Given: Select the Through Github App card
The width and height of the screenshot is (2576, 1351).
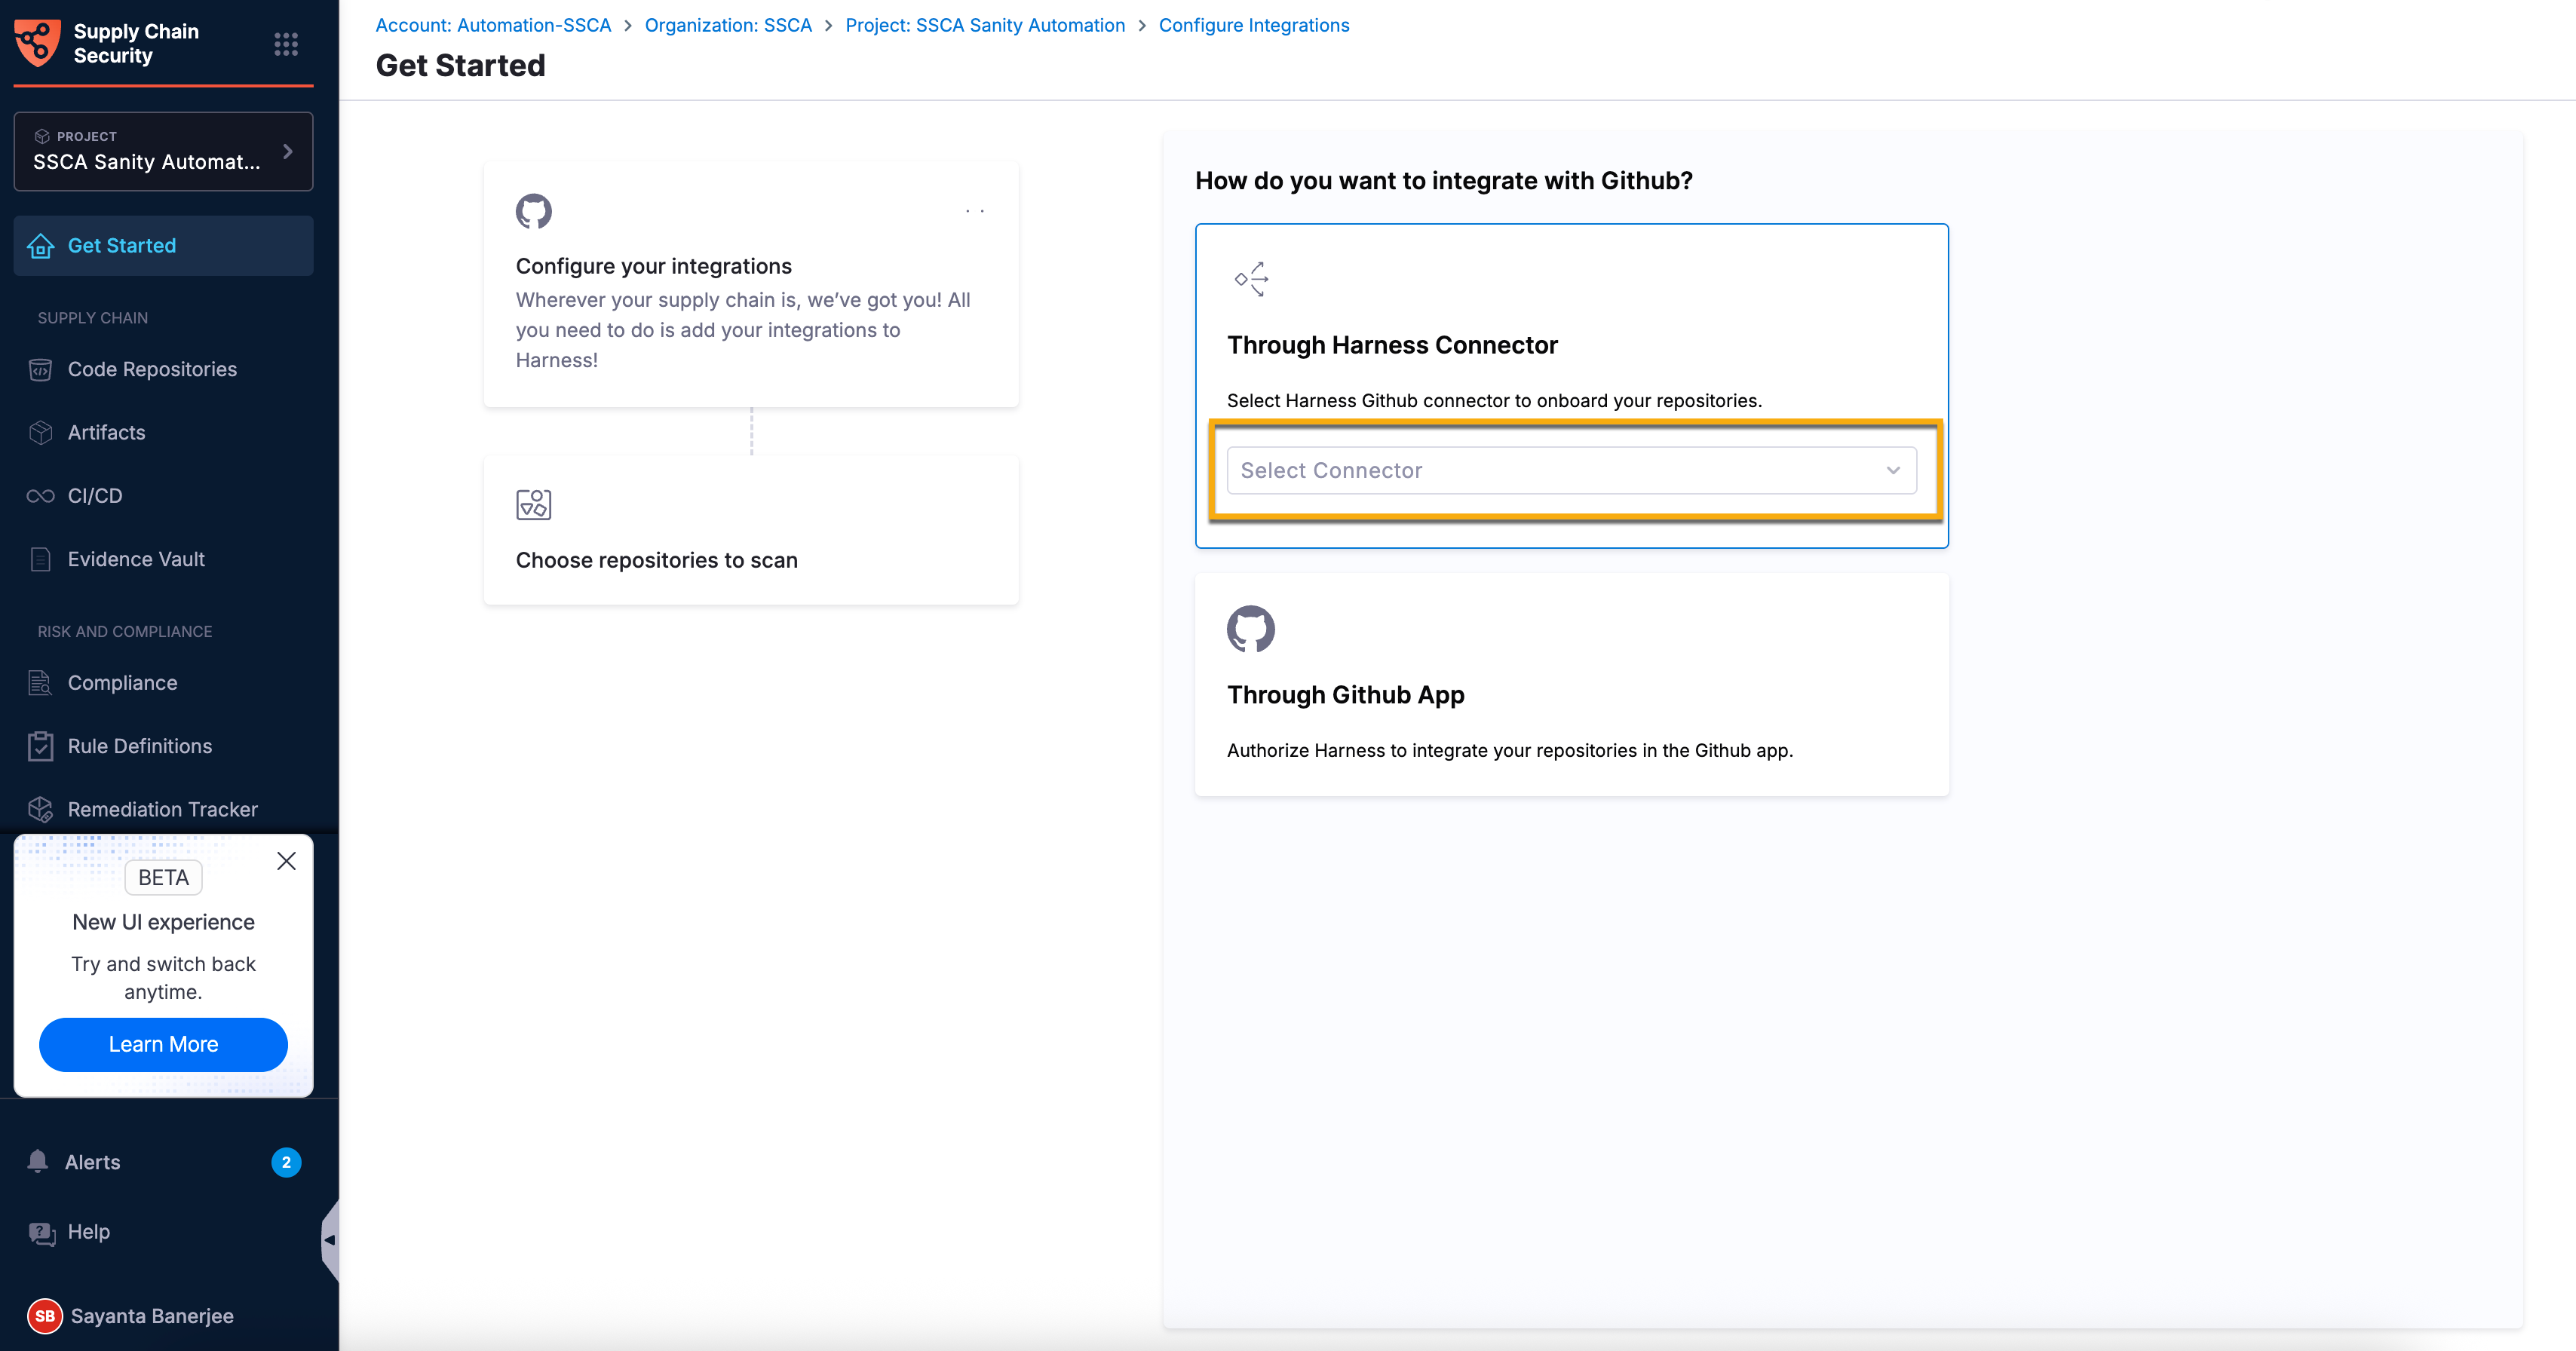Looking at the screenshot, I should [x=1571, y=685].
